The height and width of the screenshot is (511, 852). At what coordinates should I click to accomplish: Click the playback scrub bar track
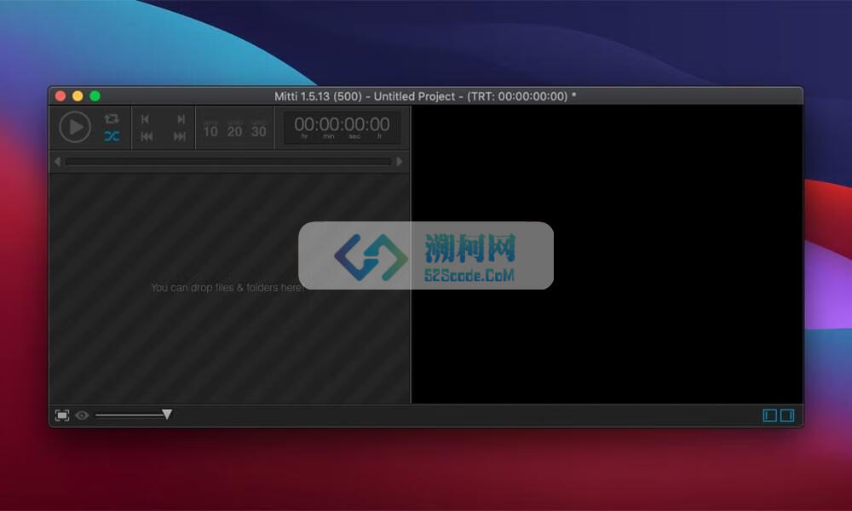pos(228,161)
